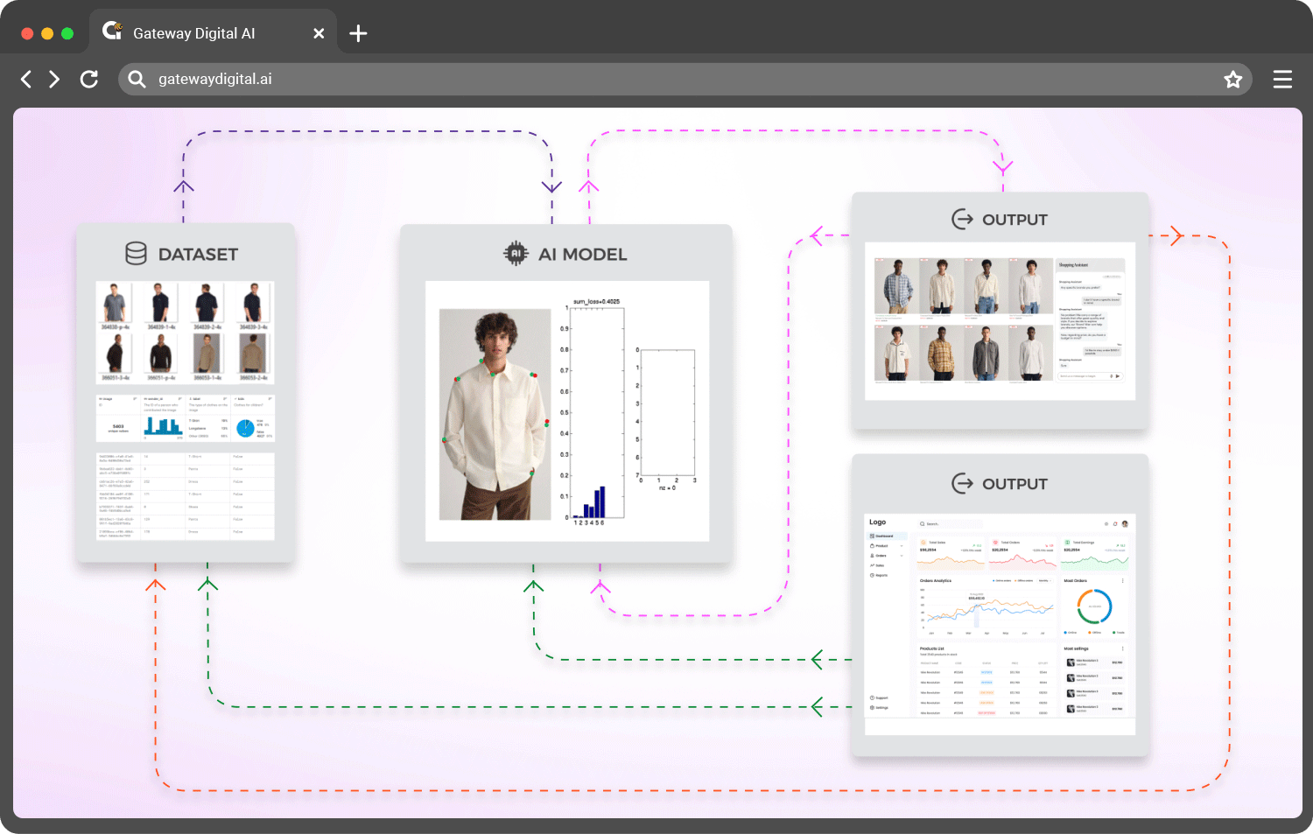Click the donut chart in Most Orders
The height and width of the screenshot is (834, 1313).
[x=1094, y=606]
